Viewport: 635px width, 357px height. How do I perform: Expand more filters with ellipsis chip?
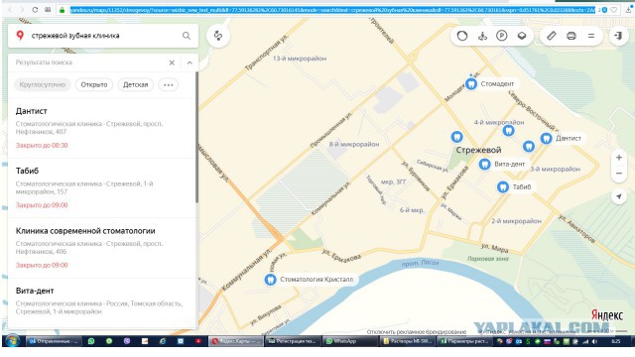pos(168,85)
